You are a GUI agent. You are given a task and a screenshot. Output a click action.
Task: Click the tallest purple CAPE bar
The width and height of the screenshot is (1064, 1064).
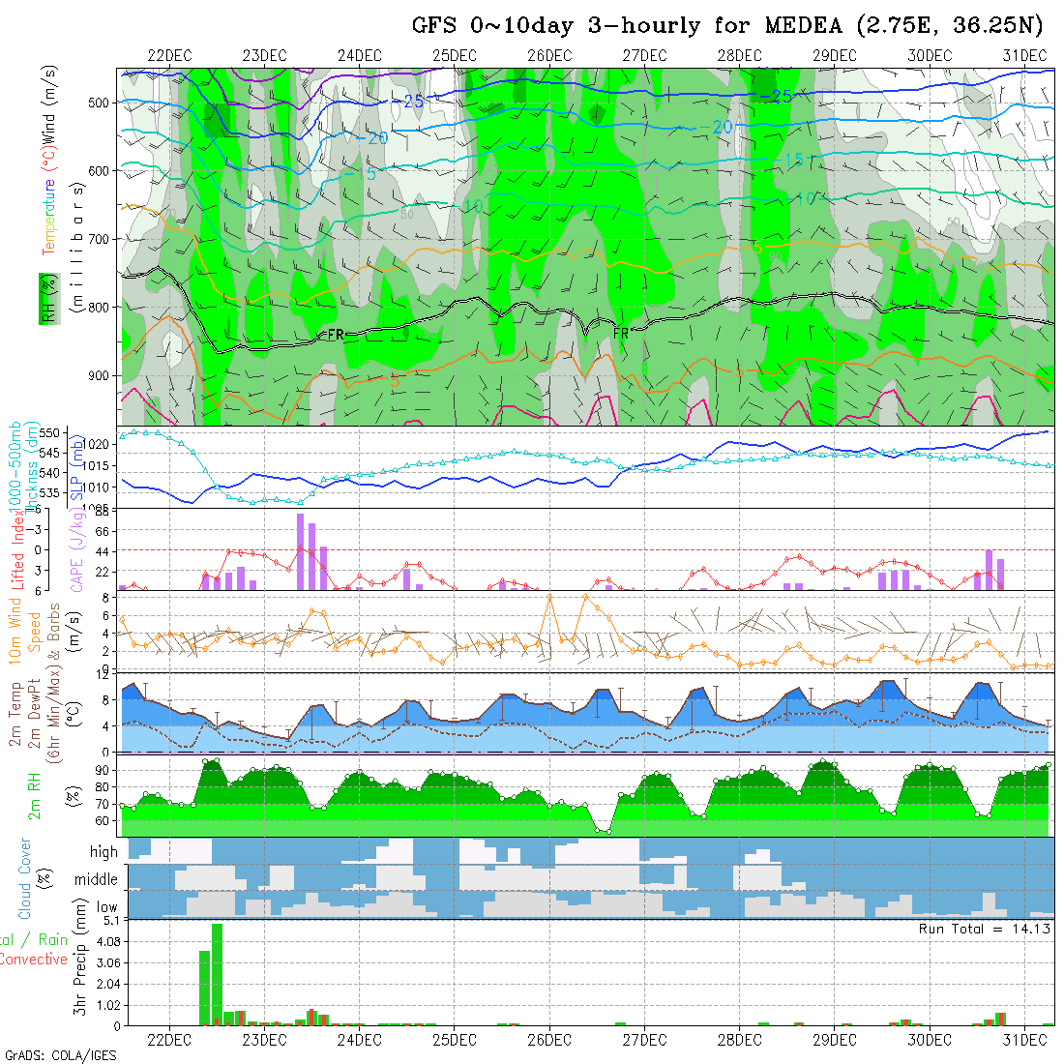pos(301,551)
